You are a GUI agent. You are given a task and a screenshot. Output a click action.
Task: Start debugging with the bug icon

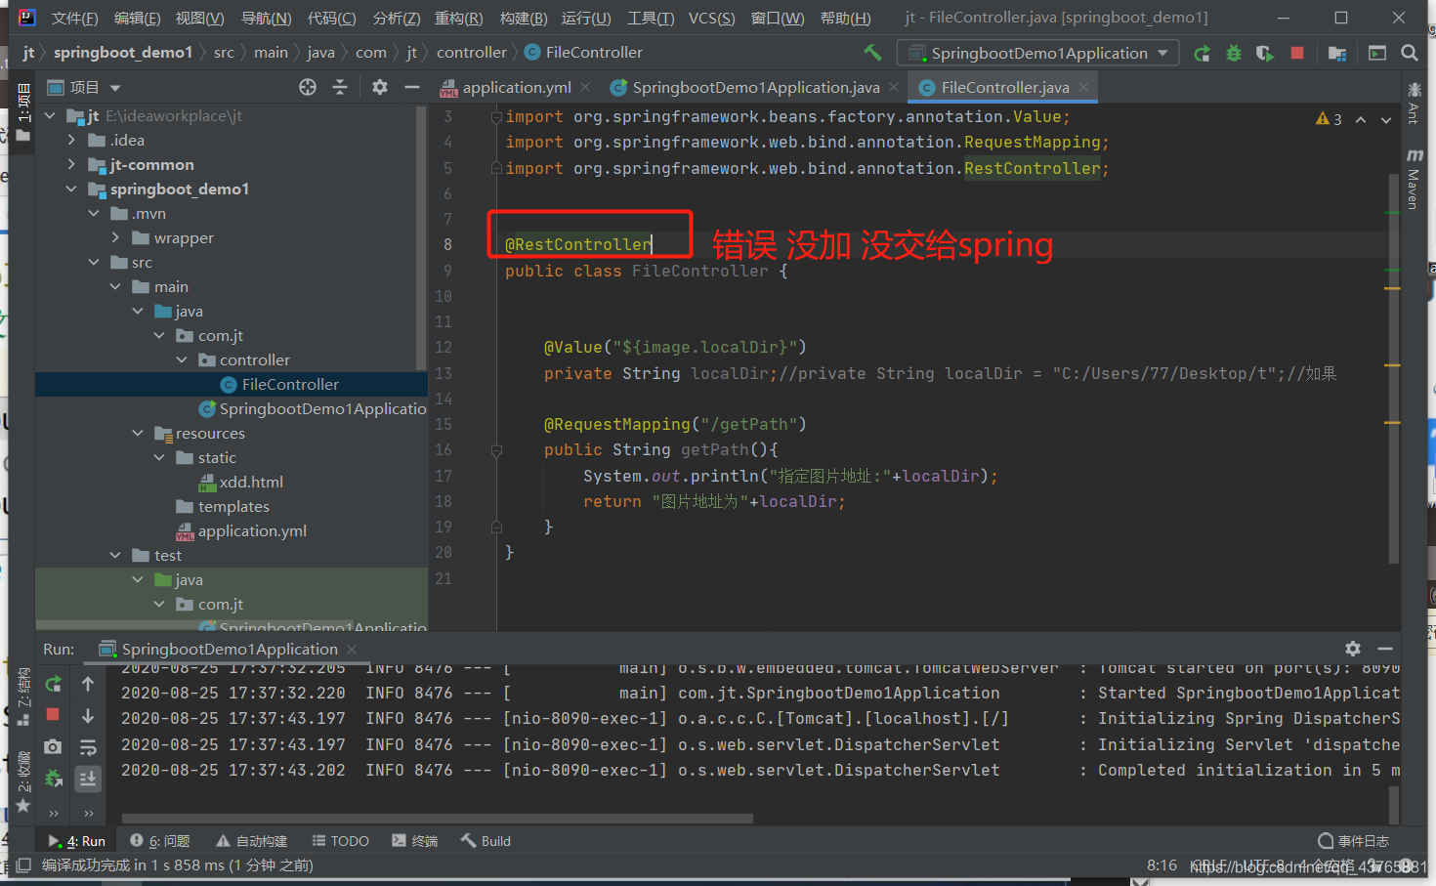click(x=1234, y=53)
